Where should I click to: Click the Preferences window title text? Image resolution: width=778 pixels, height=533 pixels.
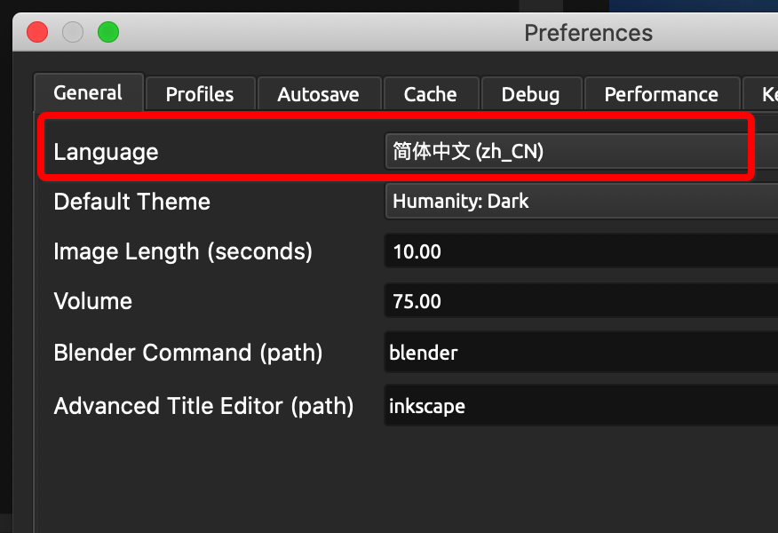point(588,33)
